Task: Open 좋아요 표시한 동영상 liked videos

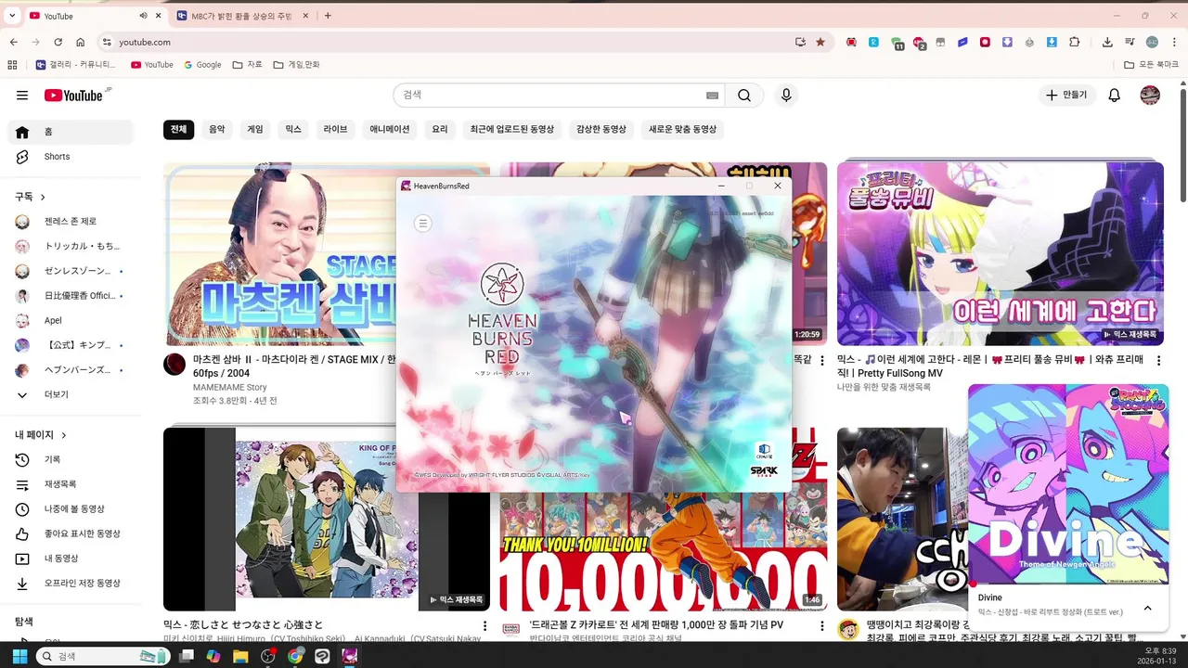Action: click(71, 533)
